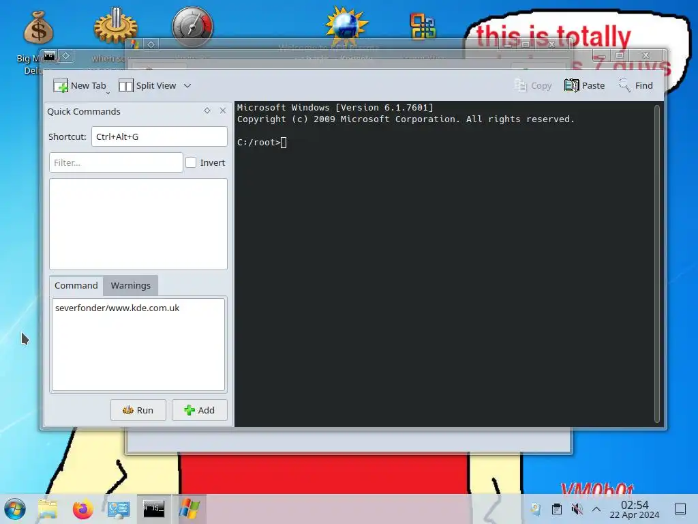This screenshot has height=524, width=698.
Task: Open the Start menu orb
Action: pos(15,509)
